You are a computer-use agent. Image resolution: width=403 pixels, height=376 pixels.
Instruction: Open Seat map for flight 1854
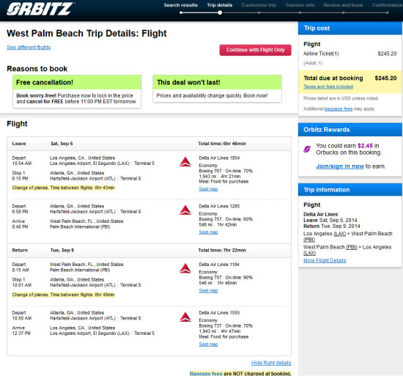208,189
